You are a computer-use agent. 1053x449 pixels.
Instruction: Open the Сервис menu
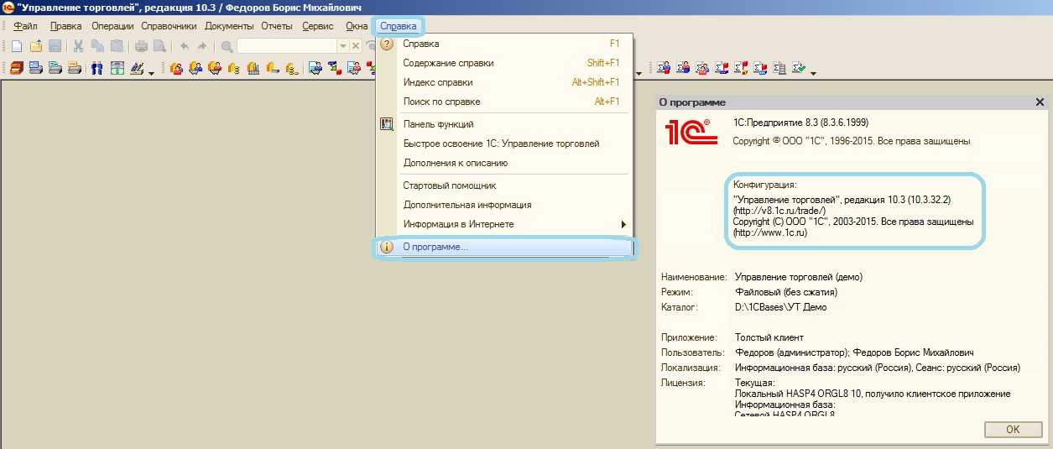click(x=318, y=26)
